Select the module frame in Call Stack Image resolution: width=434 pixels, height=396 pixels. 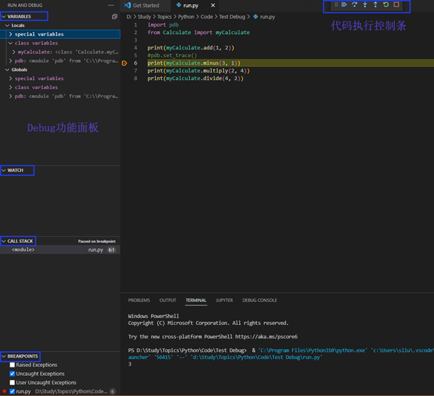pos(24,250)
